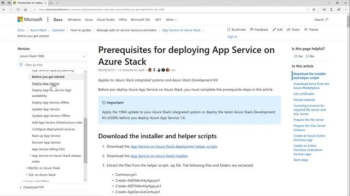
Task: Click the Operator breadcrumb link
Action: pyautogui.click(x=59, y=30)
